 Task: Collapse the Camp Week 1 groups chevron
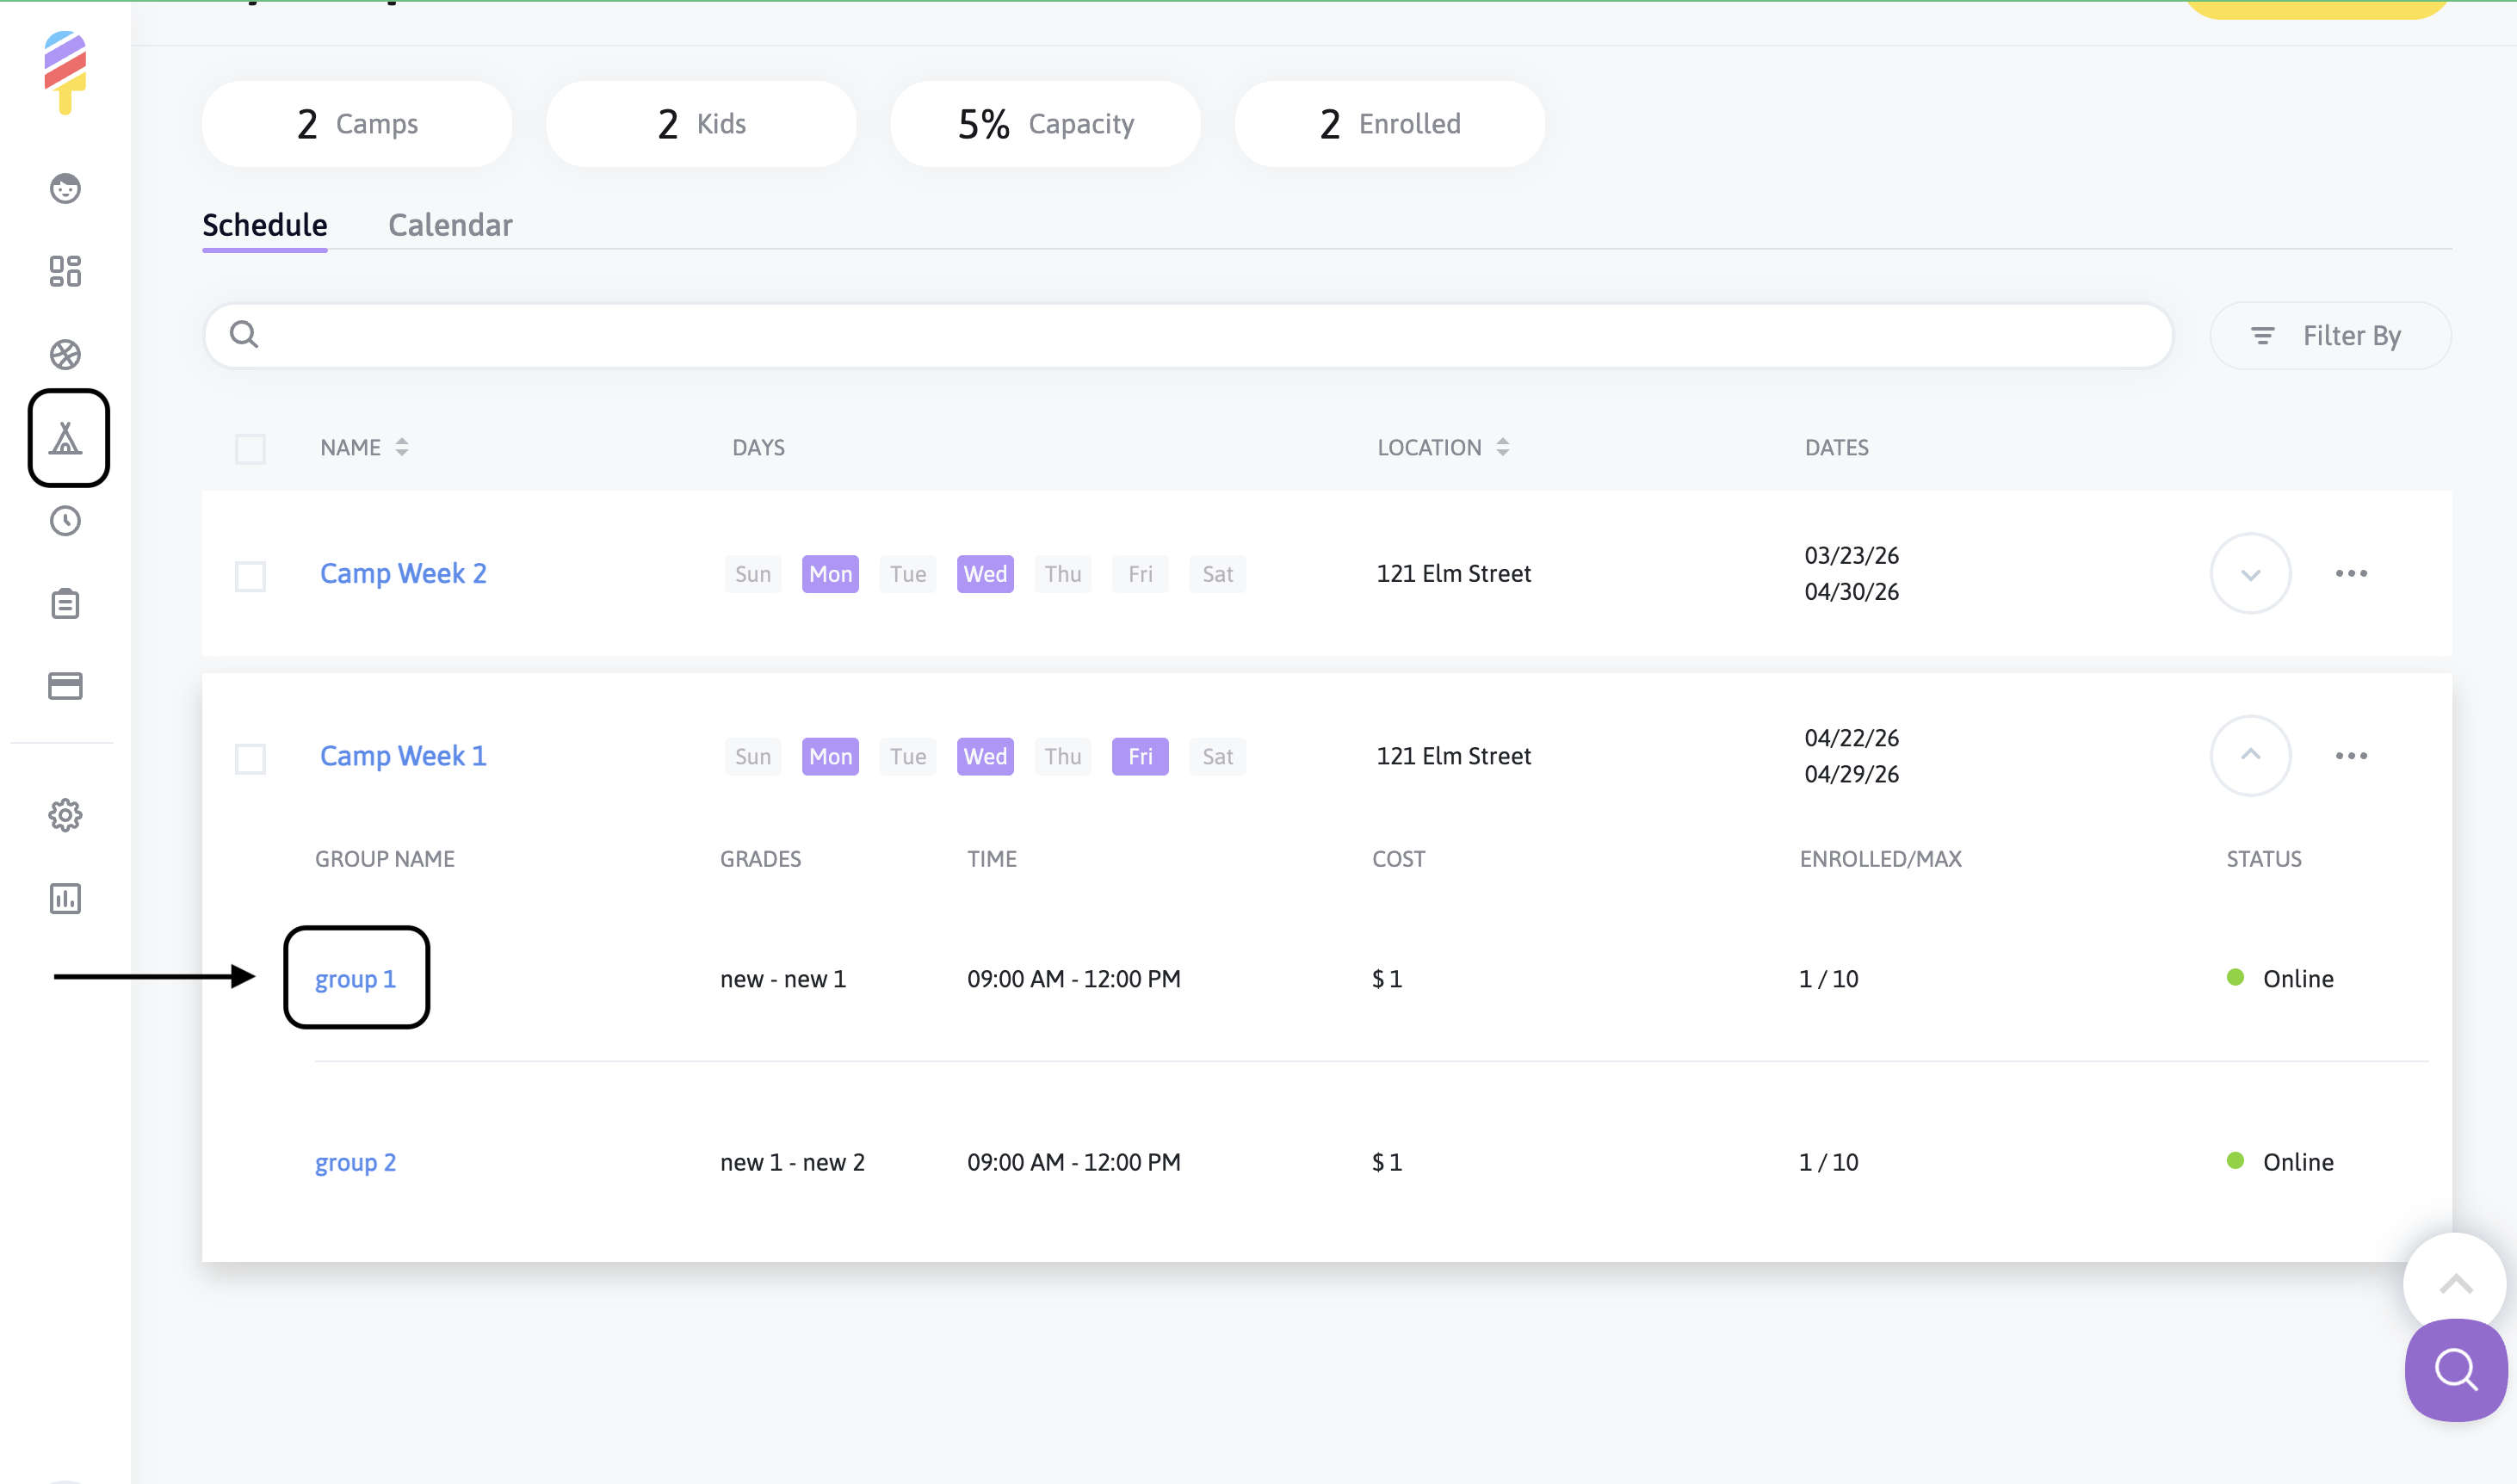pos(2250,756)
